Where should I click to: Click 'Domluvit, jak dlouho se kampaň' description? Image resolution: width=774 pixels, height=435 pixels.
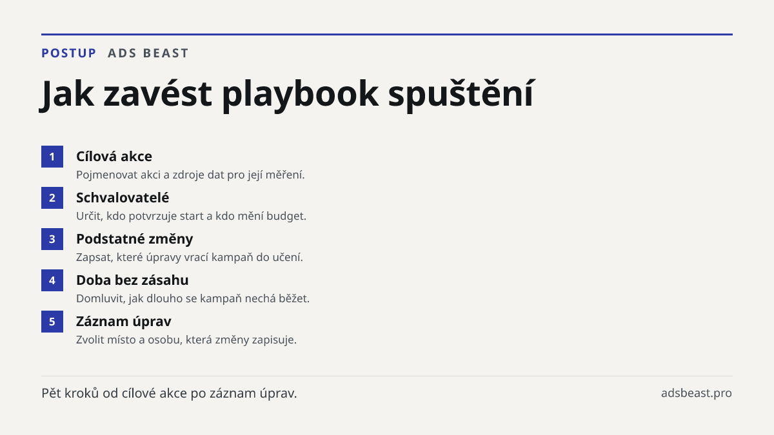(x=193, y=298)
